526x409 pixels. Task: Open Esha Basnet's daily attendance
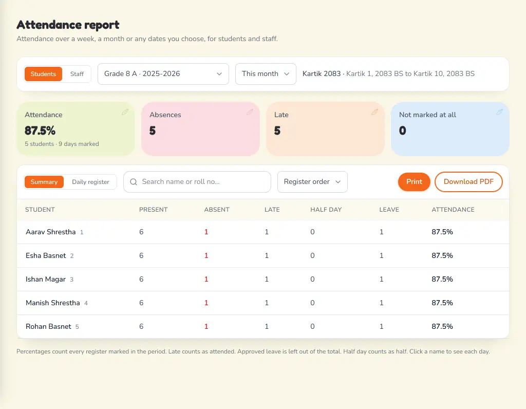click(46, 256)
